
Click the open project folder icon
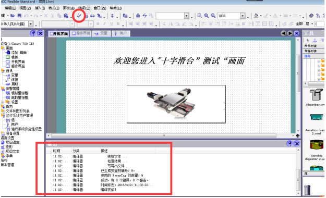tap(13, 16)
